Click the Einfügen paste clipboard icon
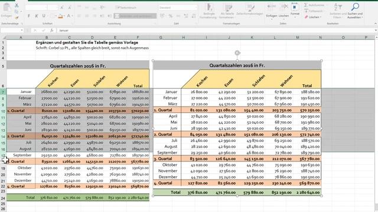Viewport: 378px width, 212px height. 6,8
